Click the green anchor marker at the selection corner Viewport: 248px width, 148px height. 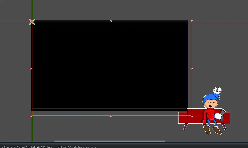32,22
